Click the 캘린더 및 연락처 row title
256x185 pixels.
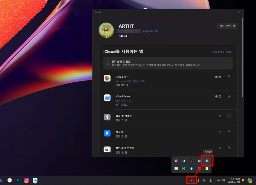tap(125, 148)
